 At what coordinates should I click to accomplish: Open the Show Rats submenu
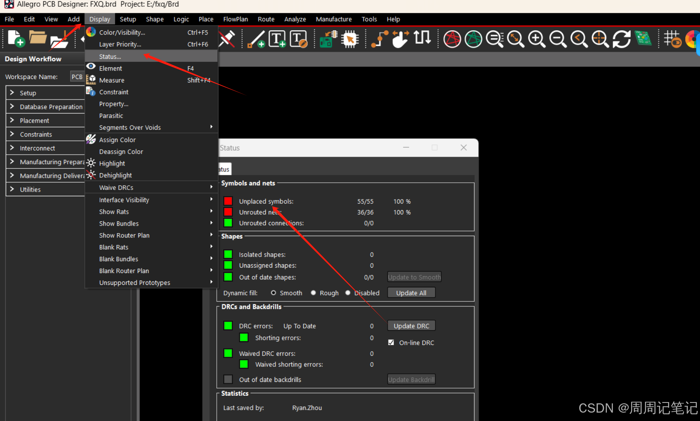point(151,212)
